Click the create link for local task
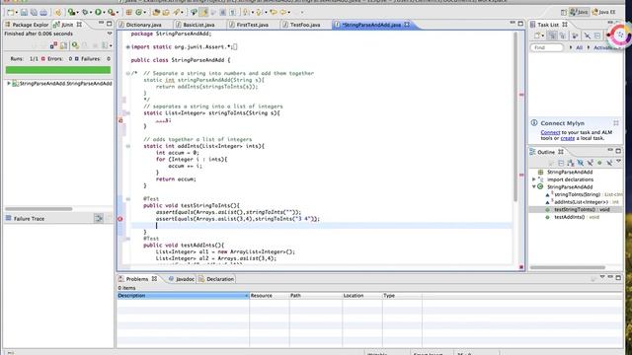 tap(568, 138)
